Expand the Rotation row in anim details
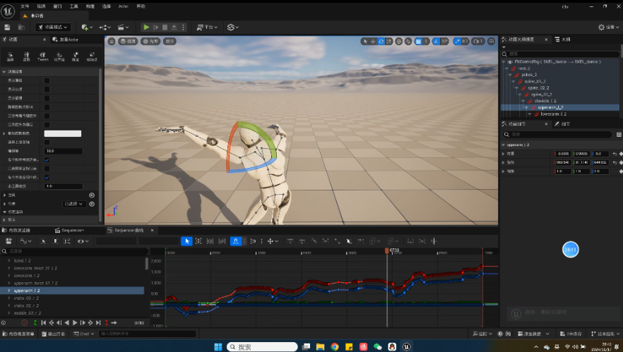 [x=504, y=162]
